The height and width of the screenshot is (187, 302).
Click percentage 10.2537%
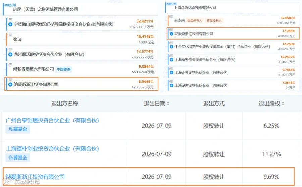[x=288, y=57]
